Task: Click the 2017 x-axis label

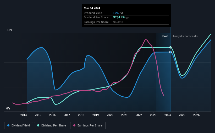Action: pos(67,115)
